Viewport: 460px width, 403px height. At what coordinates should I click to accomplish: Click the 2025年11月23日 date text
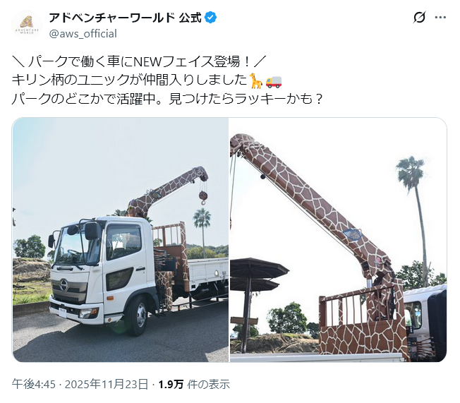[107, 384]
